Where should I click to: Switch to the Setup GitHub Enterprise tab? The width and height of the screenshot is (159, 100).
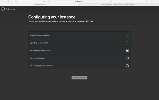coord(39,5)
